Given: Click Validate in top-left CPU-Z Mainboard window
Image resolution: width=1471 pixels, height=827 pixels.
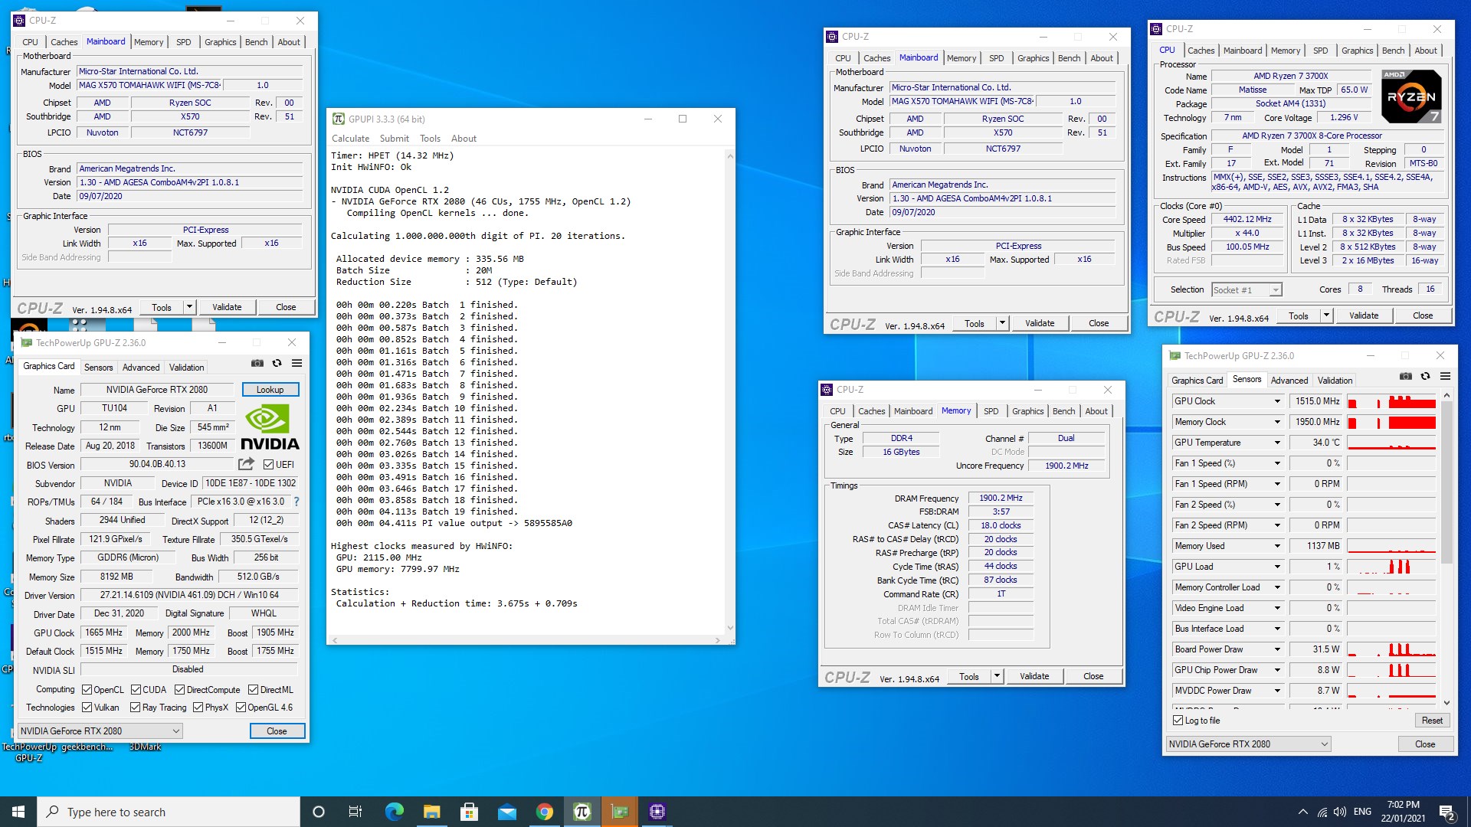Looking at the screenshot, I should 227,307.
